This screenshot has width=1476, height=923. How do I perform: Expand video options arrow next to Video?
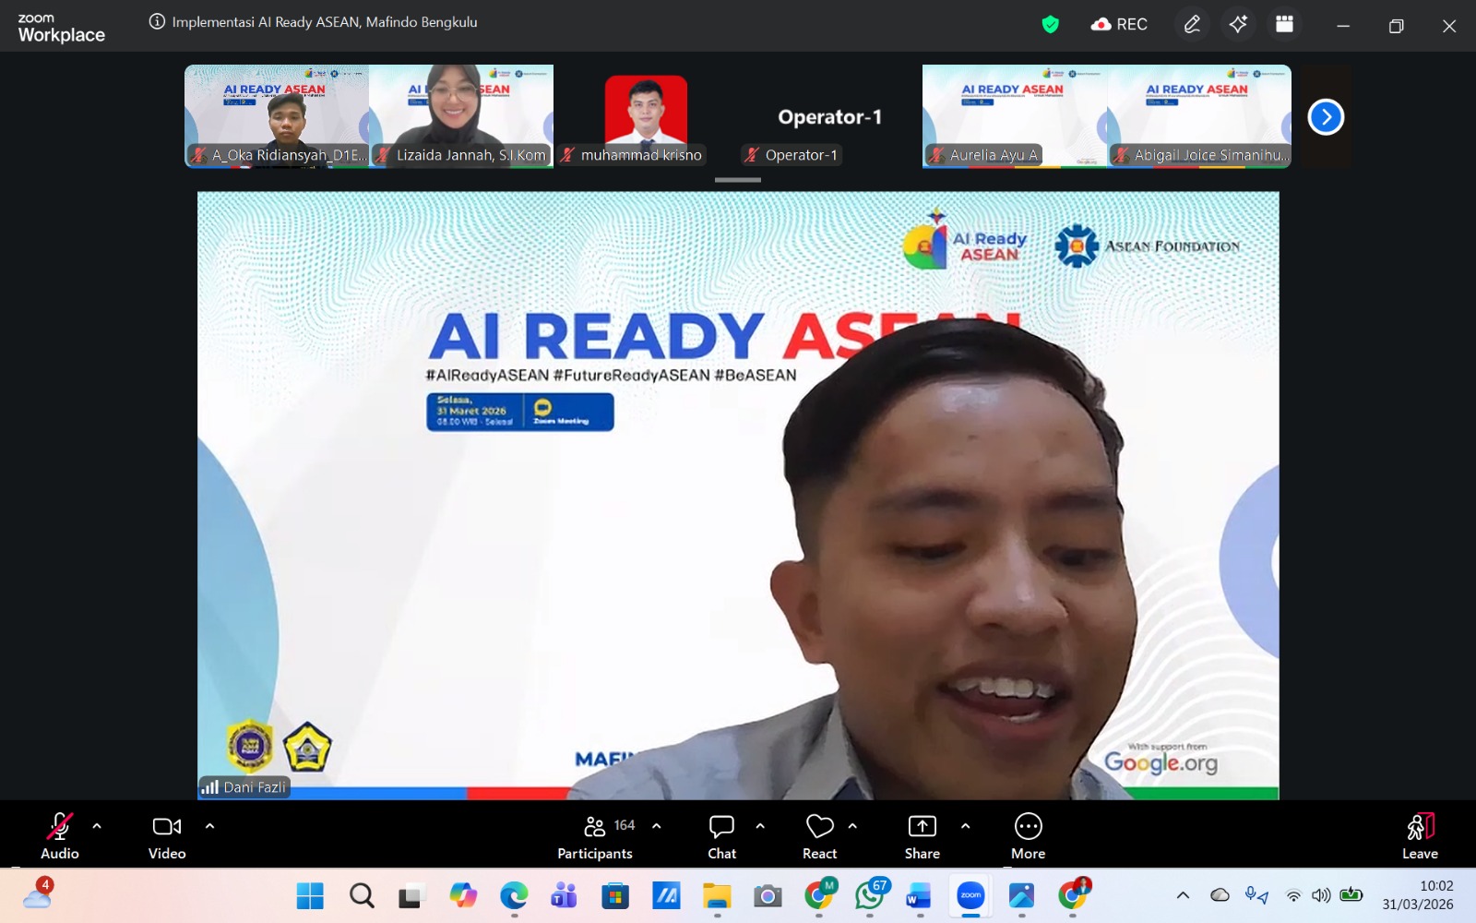pos(209,826)
